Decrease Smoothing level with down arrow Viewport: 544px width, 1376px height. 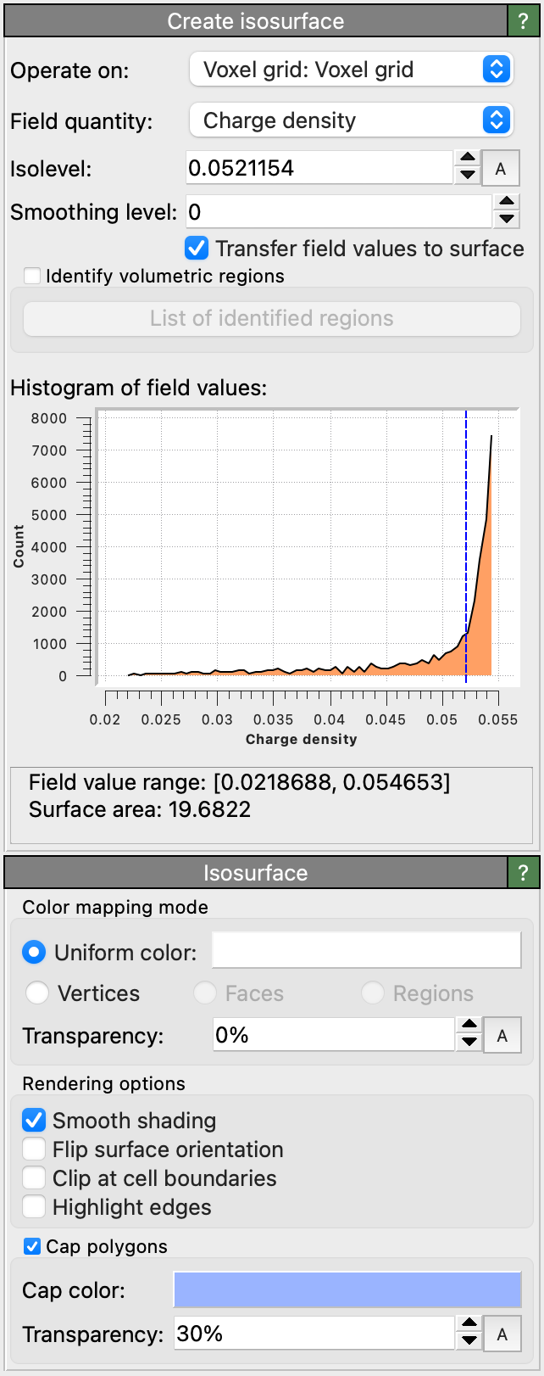[x=506, y=221]
